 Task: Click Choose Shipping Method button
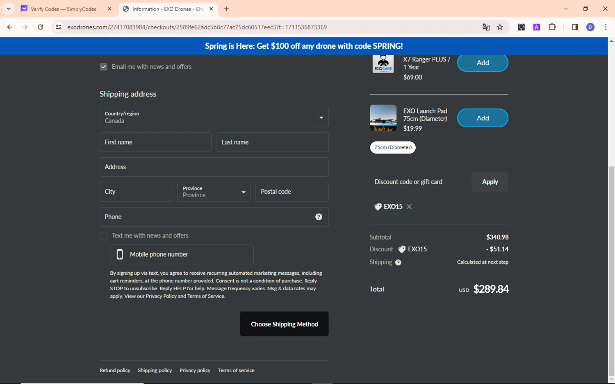(x=284, y=324)
